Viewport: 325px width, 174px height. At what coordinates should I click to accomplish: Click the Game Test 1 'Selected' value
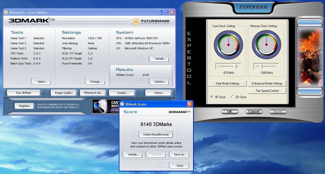point(39,38)
